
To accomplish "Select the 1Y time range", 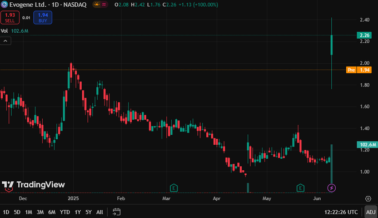I will coord(78,212).
